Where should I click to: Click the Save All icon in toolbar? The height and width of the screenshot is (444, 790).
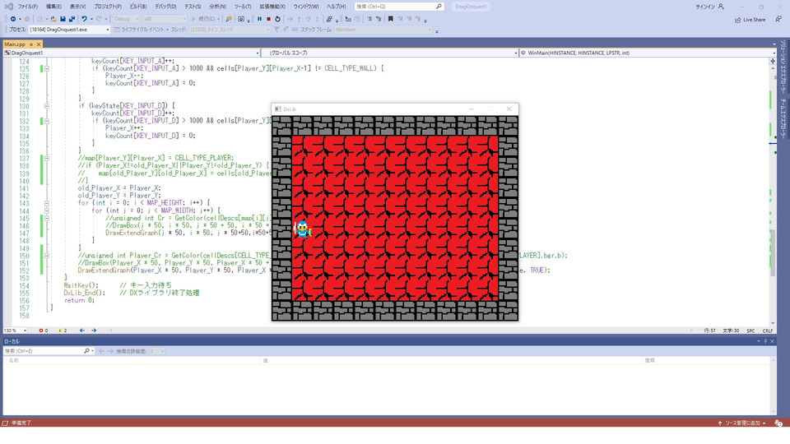[x=72, y=19]
